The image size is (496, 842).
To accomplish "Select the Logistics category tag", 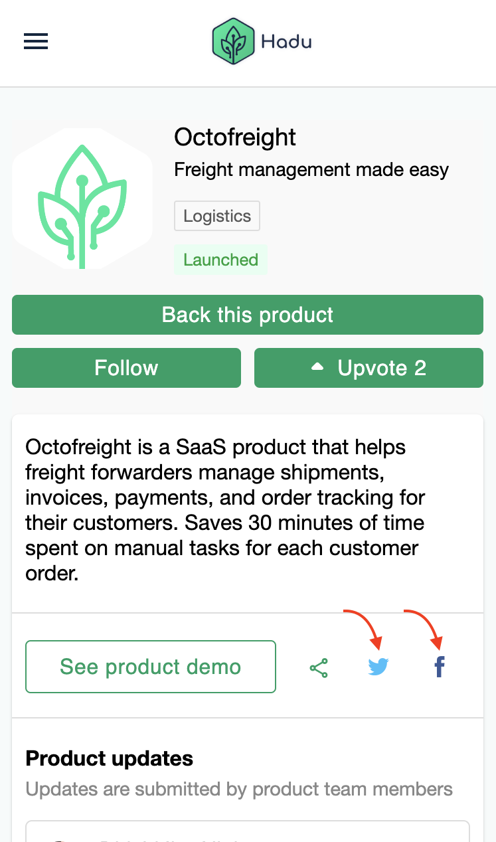I will pyautogui.click(x=217, y=216).
